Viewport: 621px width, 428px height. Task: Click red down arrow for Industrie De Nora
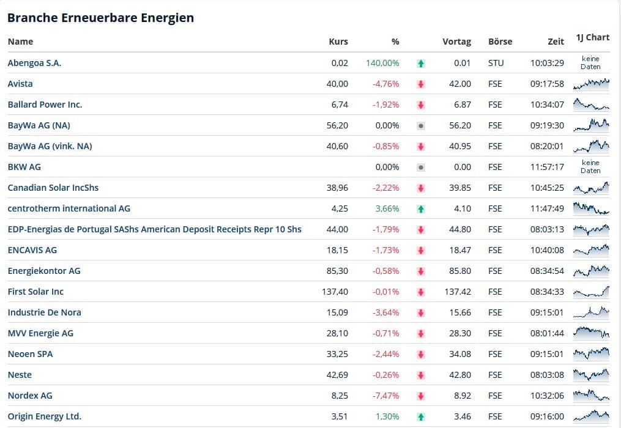421,313
